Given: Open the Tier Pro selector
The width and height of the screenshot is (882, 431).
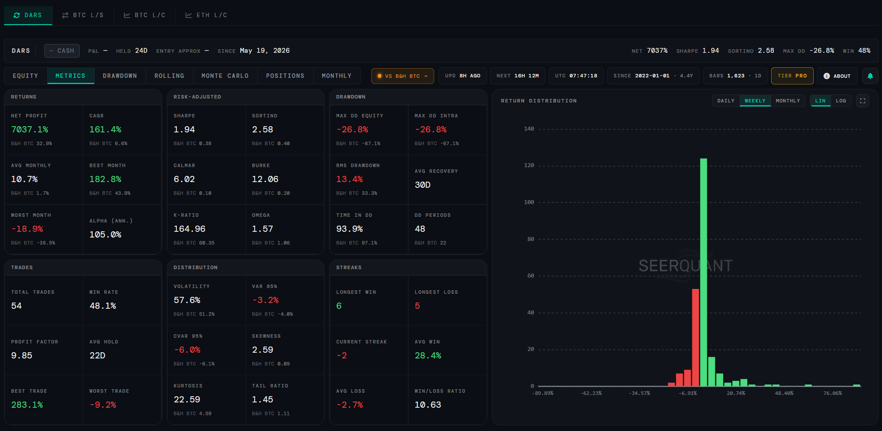Looking at the screenshot, I should pos(792,76).
